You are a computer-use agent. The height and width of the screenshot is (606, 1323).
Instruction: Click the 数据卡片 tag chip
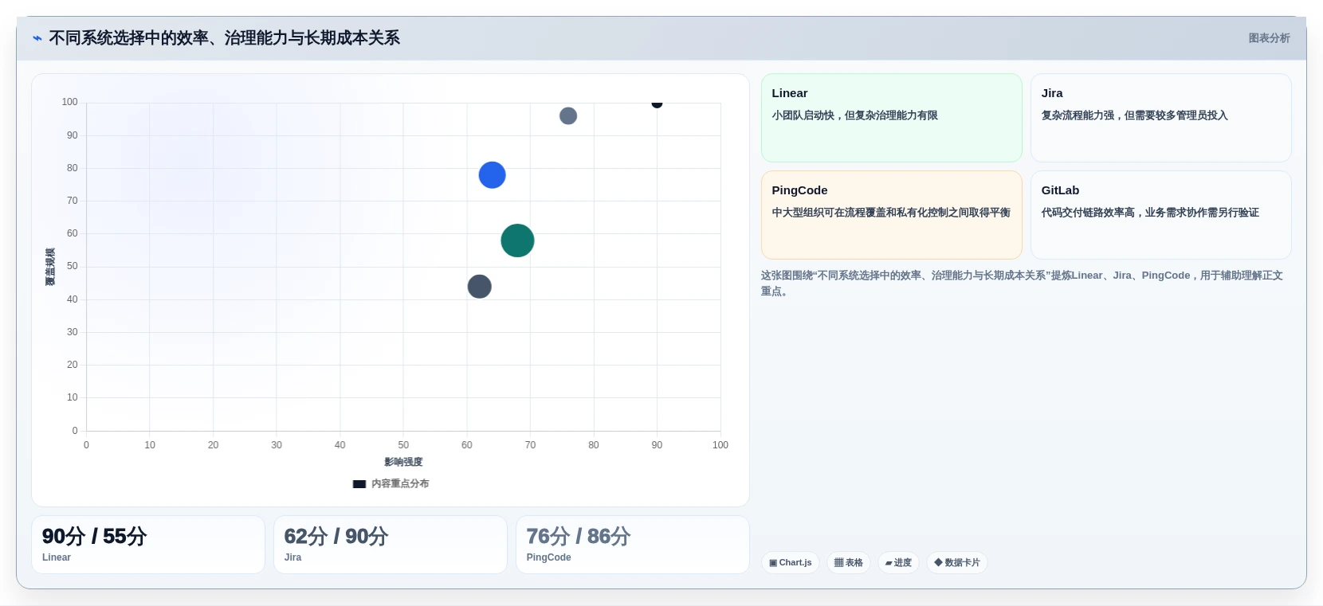click(x=956, y=563)
